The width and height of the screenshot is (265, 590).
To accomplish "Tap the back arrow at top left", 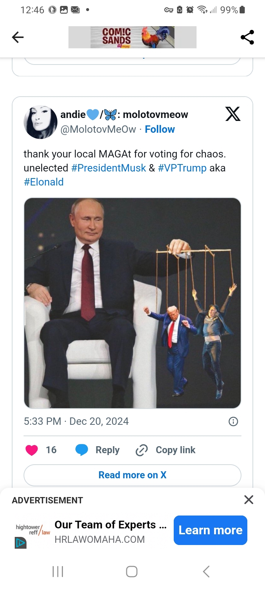I will 18,37.
